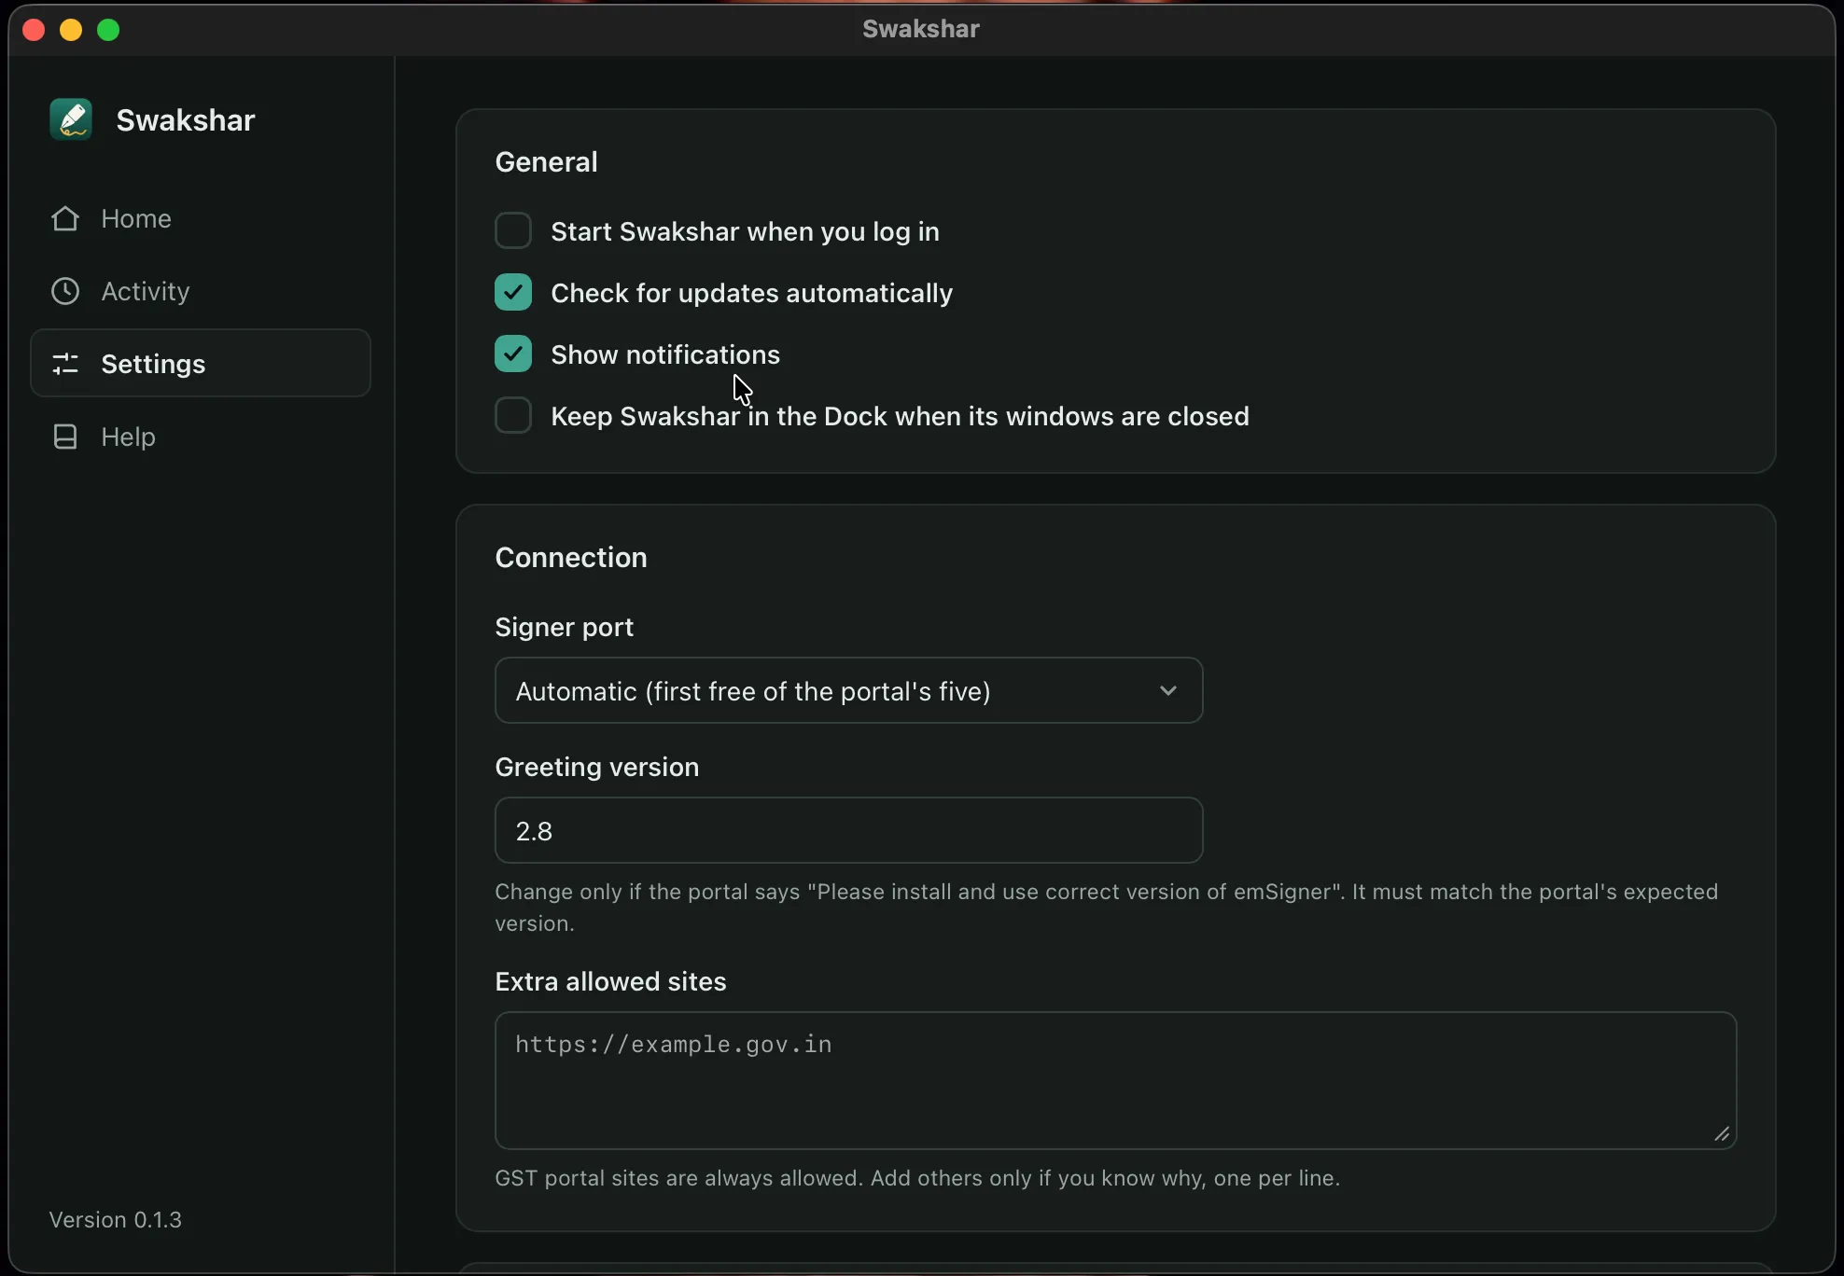
Task: Minimize the Swakshar window
Action: 71,30
